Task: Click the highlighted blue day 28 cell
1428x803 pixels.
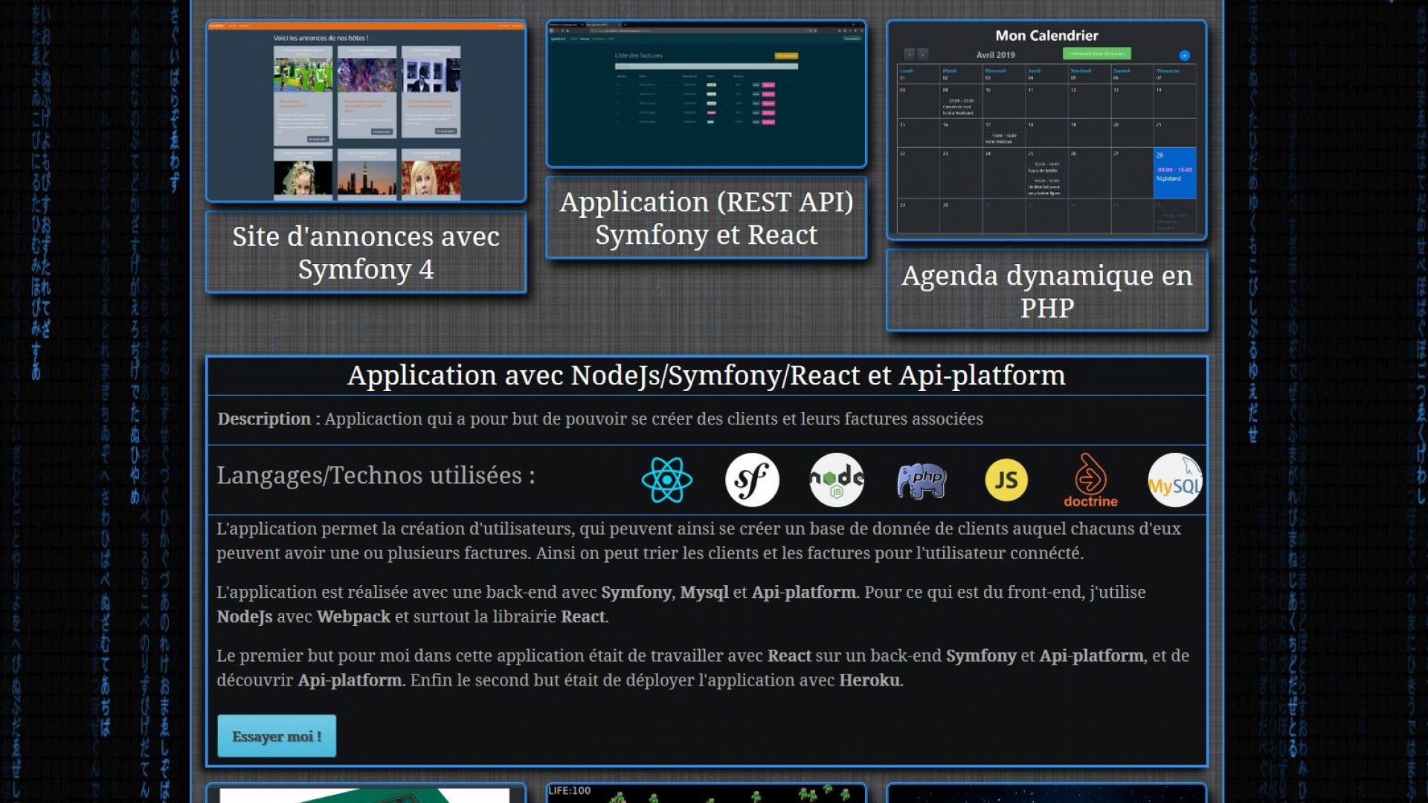Action: point(1174,172)
